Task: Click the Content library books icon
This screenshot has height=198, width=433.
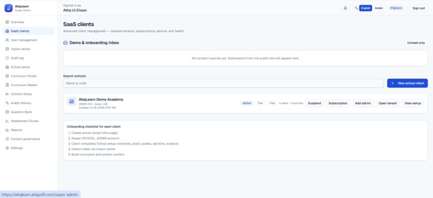Action: [x=7, y=94]
